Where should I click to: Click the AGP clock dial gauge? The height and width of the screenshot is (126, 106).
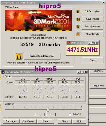pyautogui.click(x=65, y=90)
